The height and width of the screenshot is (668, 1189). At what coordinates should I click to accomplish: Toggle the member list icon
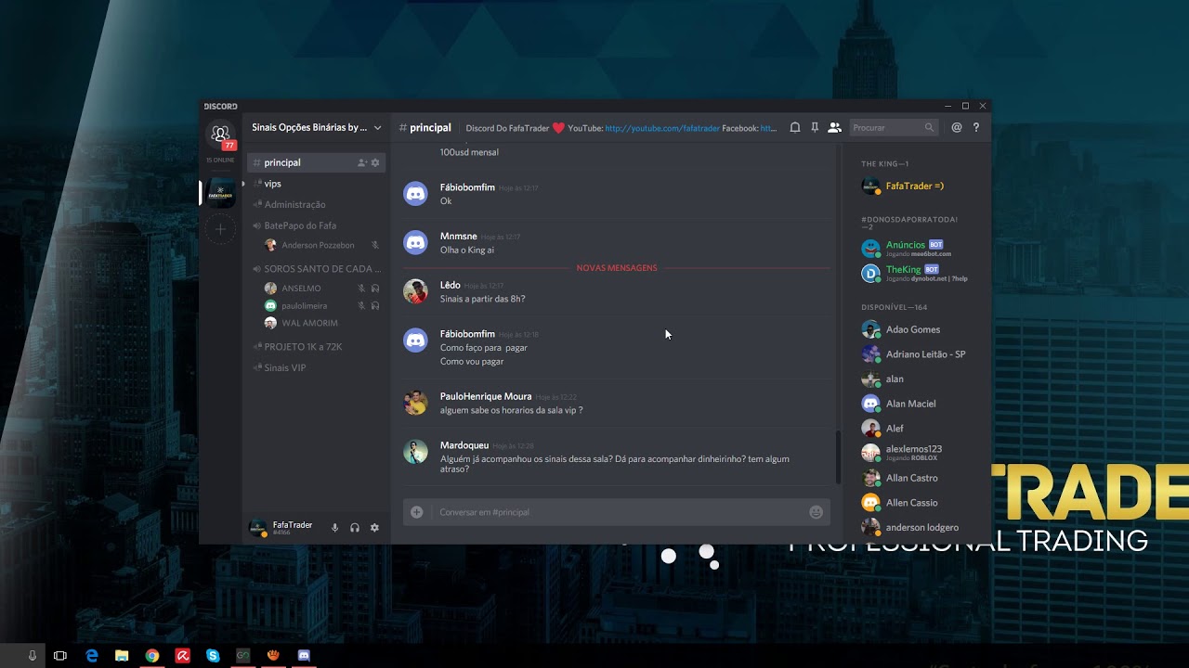[834, 127]
